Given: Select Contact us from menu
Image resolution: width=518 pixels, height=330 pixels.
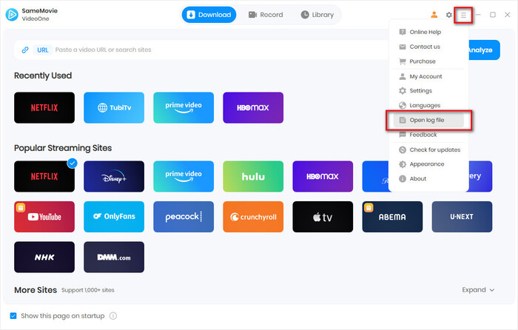Looking at the screenshot, I should [x=428, y=47].
